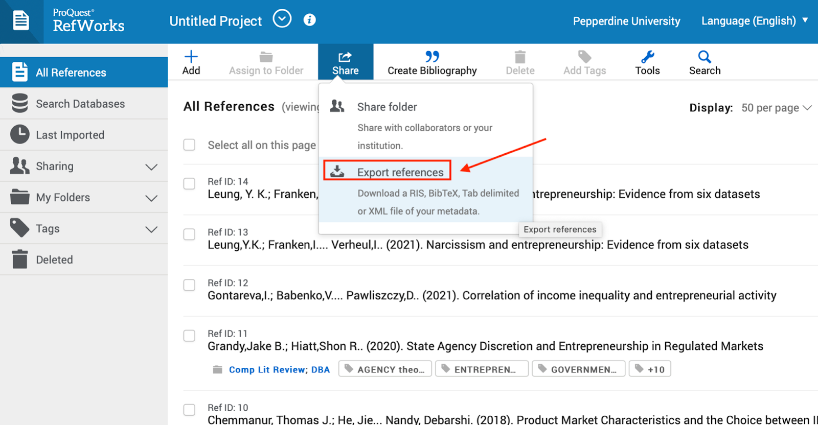This screenshot has width=818, height=425.
Task: Click the 'Ref ID: 11' label
Action: pyautogui.click(x=228, y=333)
